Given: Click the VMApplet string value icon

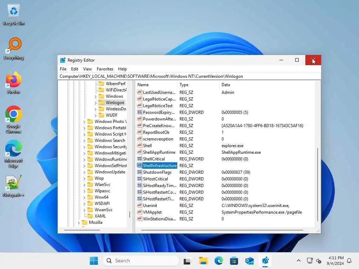Looking at the screenshot, I should click(140, 212).
